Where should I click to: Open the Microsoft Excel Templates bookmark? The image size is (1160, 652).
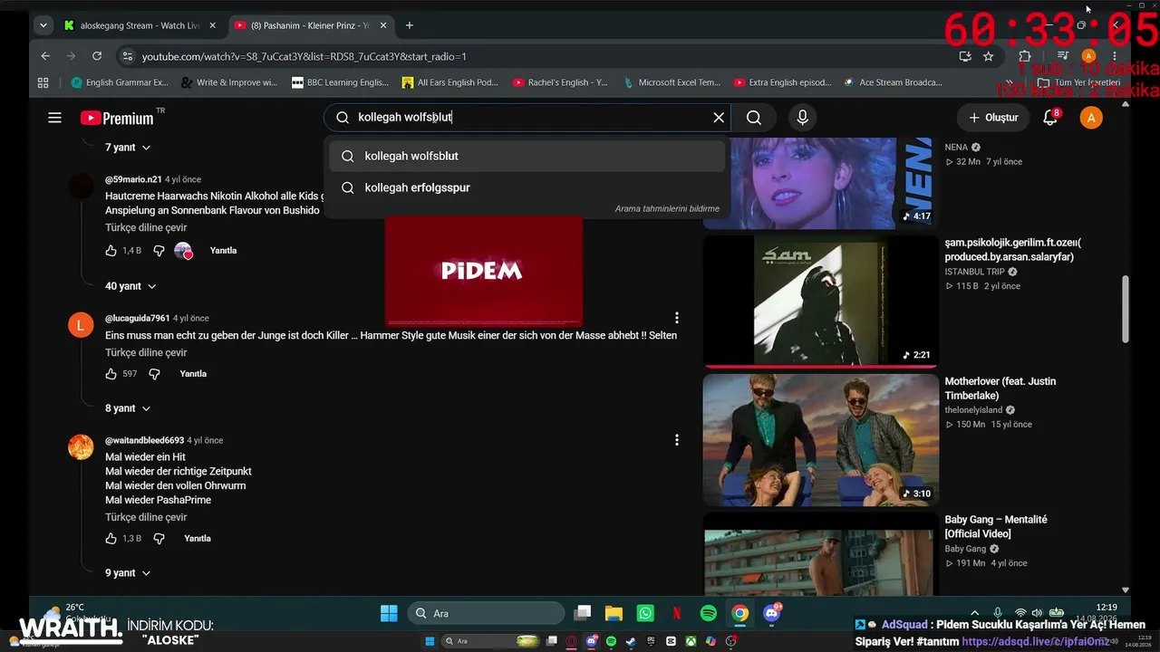click(672, 82)
